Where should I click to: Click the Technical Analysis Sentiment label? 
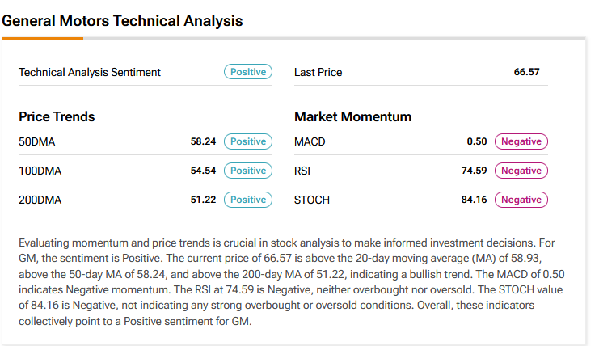point(90,72)
